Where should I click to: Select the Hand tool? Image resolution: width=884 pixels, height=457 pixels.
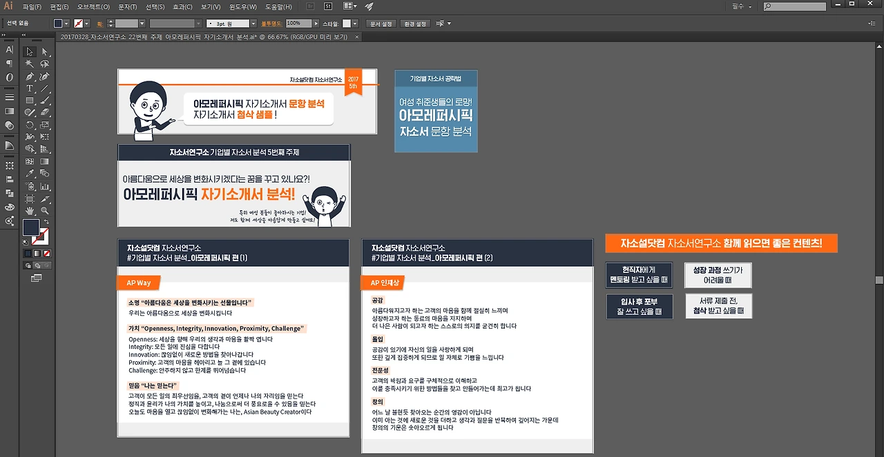pyautogui.click(x=30, y=210)
